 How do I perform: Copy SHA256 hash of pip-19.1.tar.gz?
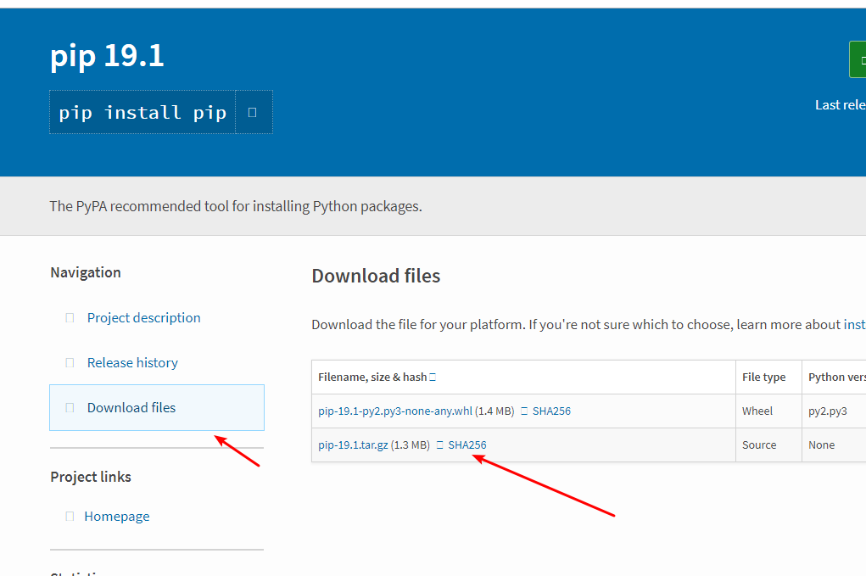click(467, 445)
